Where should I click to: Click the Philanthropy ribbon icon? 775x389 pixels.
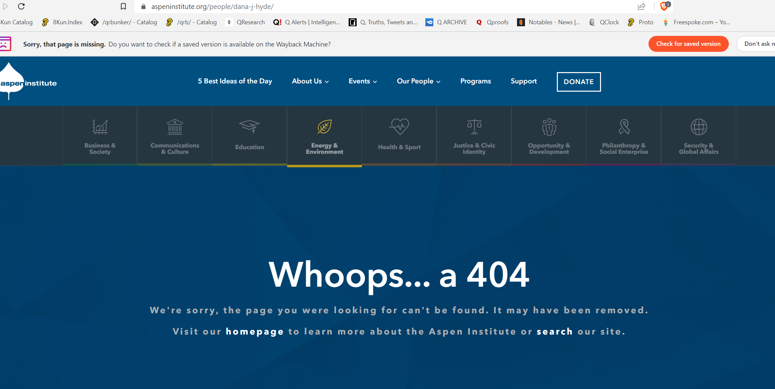[x=624, y=127]
